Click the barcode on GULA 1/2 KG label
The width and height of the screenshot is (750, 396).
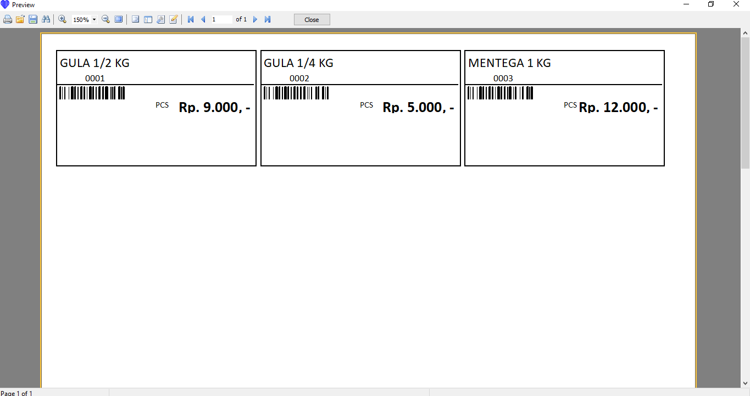[92, 93]
